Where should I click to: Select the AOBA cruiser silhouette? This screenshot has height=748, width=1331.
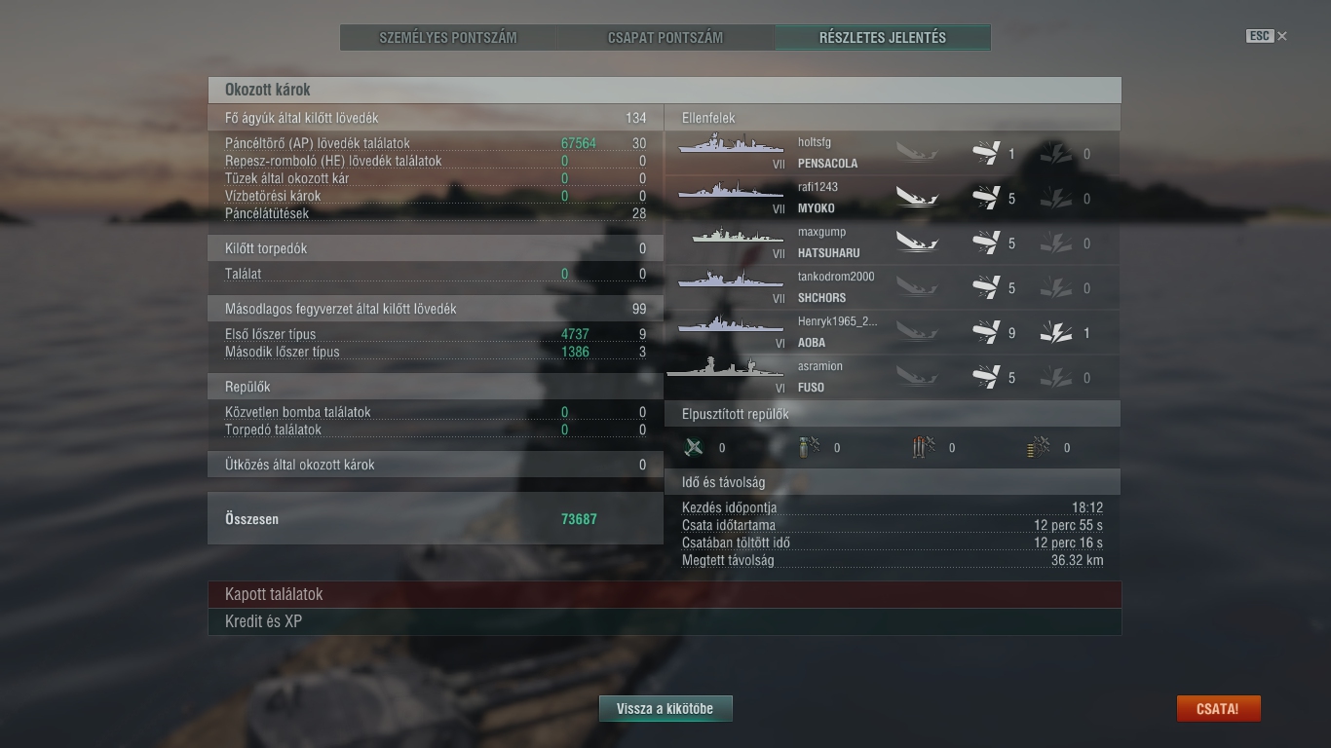(731, 323)
